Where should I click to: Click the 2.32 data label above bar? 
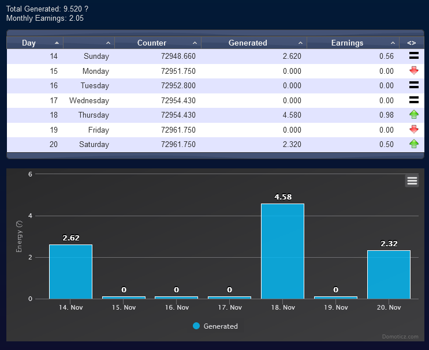coord(389,244)
